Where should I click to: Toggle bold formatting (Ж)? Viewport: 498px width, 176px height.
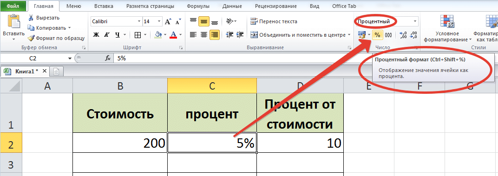(96, 35)
